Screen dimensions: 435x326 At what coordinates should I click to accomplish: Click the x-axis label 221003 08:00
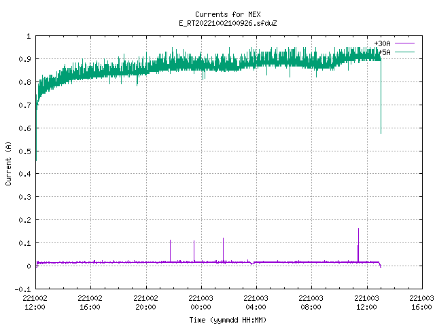click(311, 302)
